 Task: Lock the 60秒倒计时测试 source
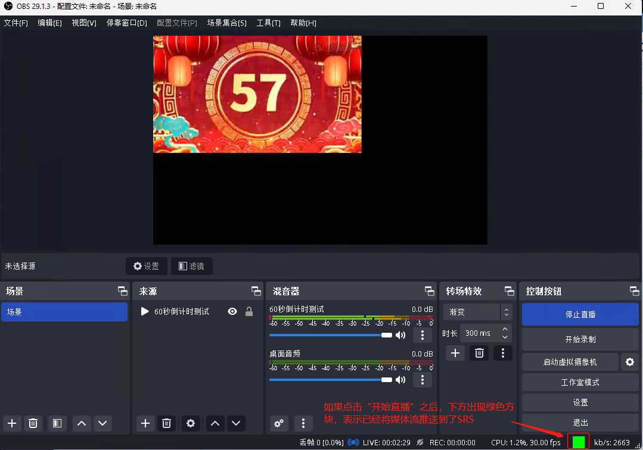point(249,311)
